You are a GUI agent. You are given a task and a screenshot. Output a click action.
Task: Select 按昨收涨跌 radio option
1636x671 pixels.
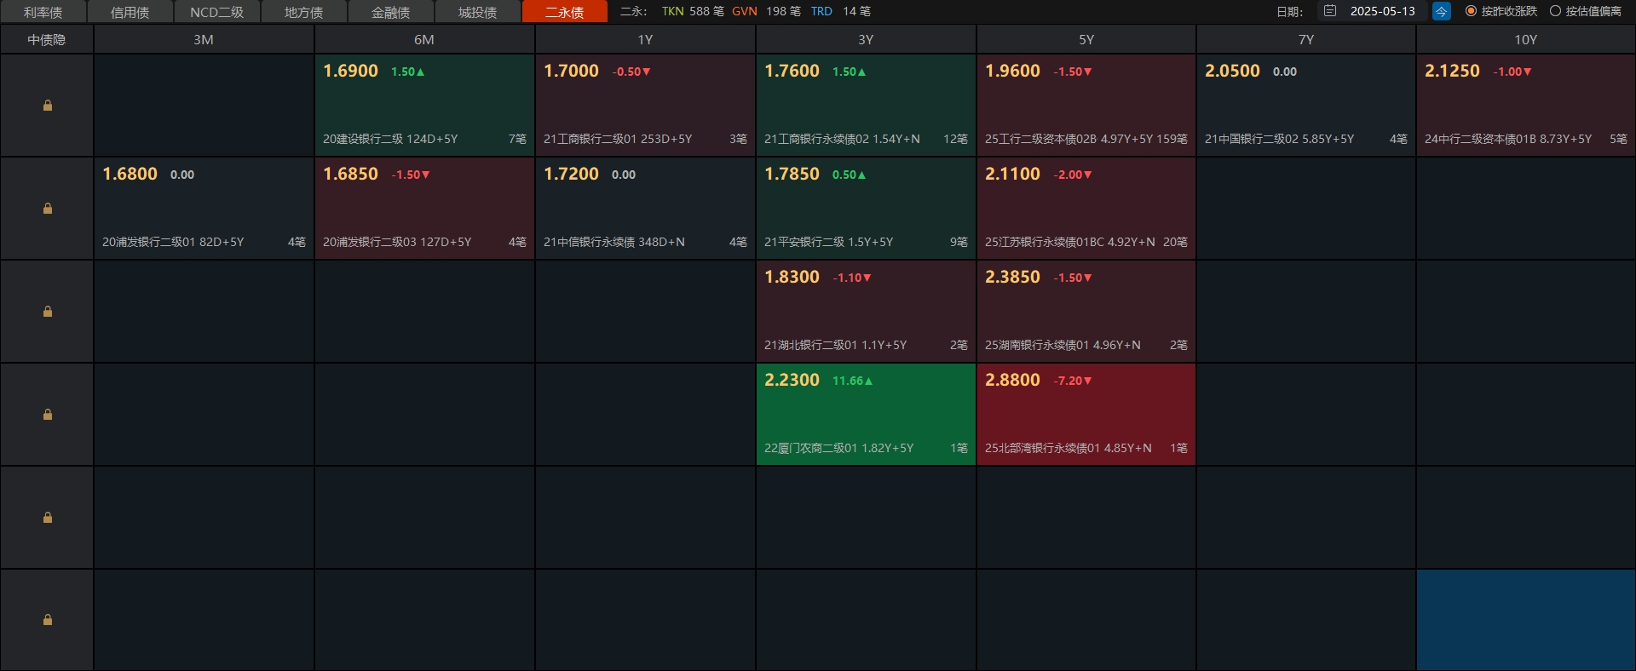(1501, 11)
